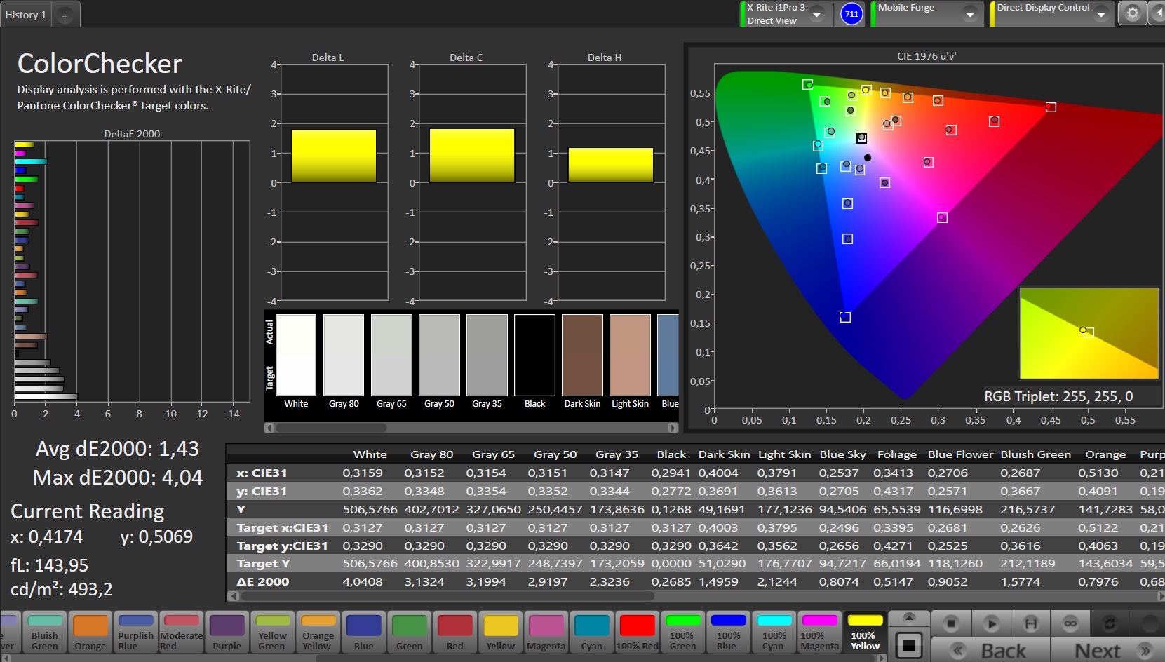Viewport: 1165px width, 662px height.
Task: Click the refresh arrows icon
Action: [x=1109, y=623]
